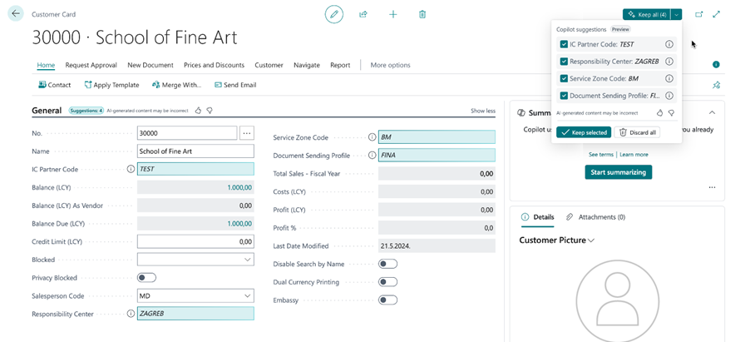Show info for Responsibility Center suggestion
The image size is (755, 342).
[x=669, y=62]
